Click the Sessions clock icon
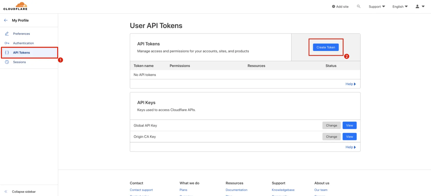 point(7,62)
